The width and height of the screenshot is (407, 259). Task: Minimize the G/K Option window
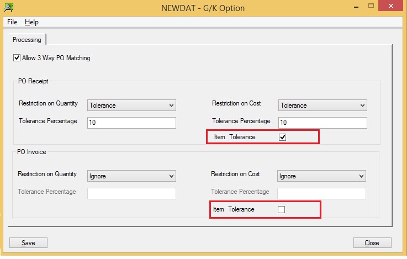[x=356, y=6]
